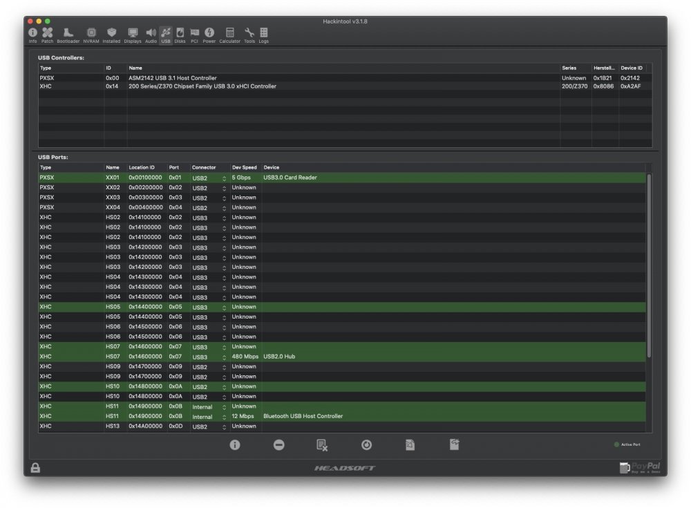Select ASM2142 USB 3.1 Host Controller row
The image size is (691, 508).
(x=345, y=78)
